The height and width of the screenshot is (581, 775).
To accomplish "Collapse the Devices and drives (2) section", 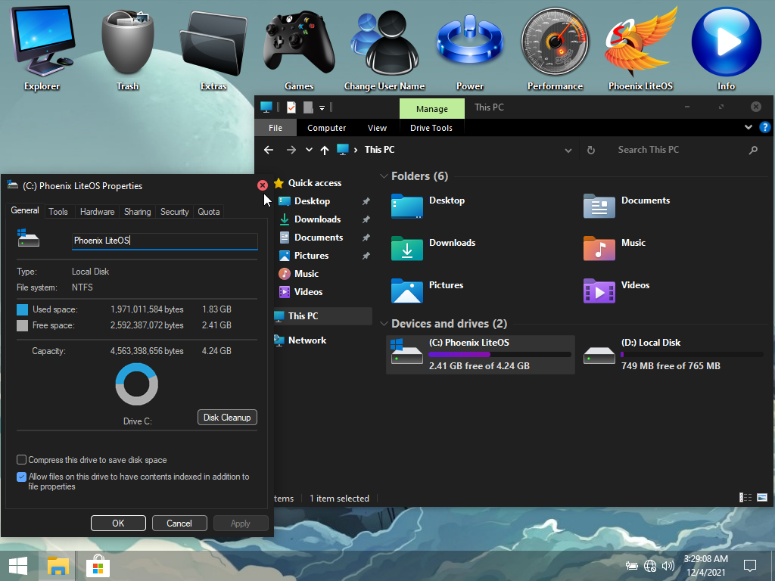I will coord(384,324).
